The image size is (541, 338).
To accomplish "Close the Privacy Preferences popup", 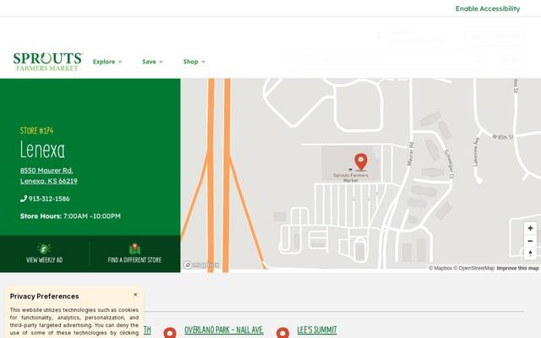I will pyautogui.click(x=135, y=295).
